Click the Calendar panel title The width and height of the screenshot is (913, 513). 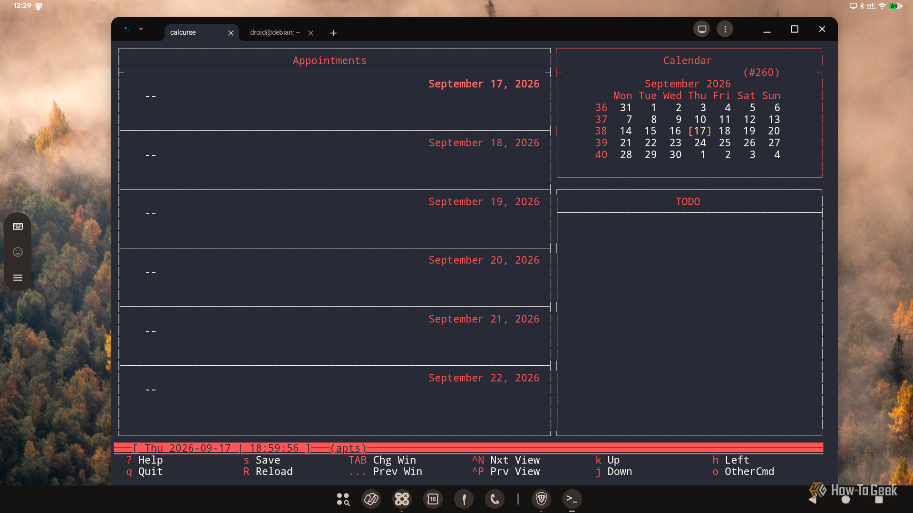pyautogui.click(x=687, y=61)
